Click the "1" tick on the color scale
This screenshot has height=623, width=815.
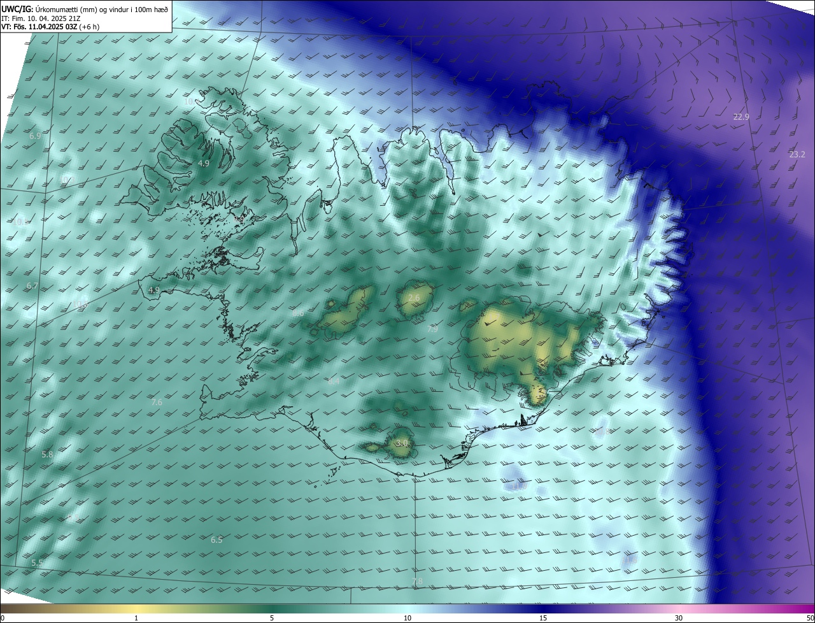[x=136, y=618]
